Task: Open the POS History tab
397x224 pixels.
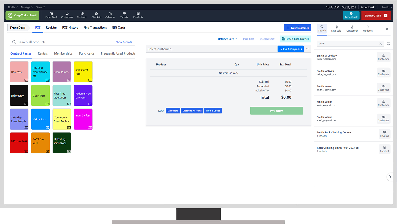Action: point(70,28)
